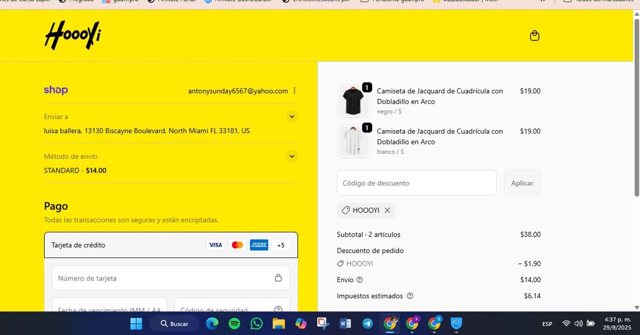Show the +5 additional card brands
This screenshot has width=640, height=335.
pyautogui.click(x=281, y=245)
